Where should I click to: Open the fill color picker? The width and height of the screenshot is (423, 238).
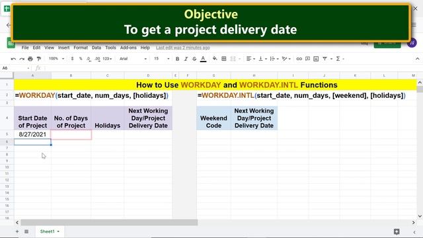[x=215, y=59]
